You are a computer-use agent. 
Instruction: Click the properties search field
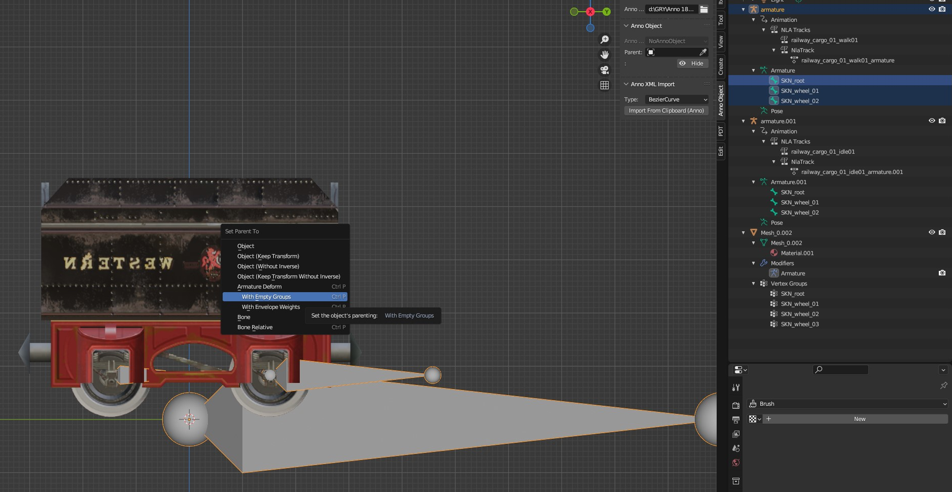click(840, 370)
